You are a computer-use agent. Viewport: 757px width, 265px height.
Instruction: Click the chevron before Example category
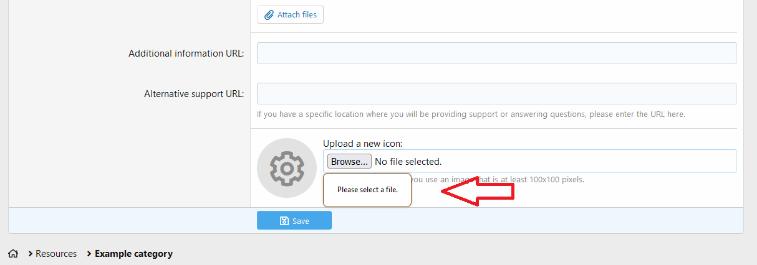pyautogui.click(x=89, y=254)
